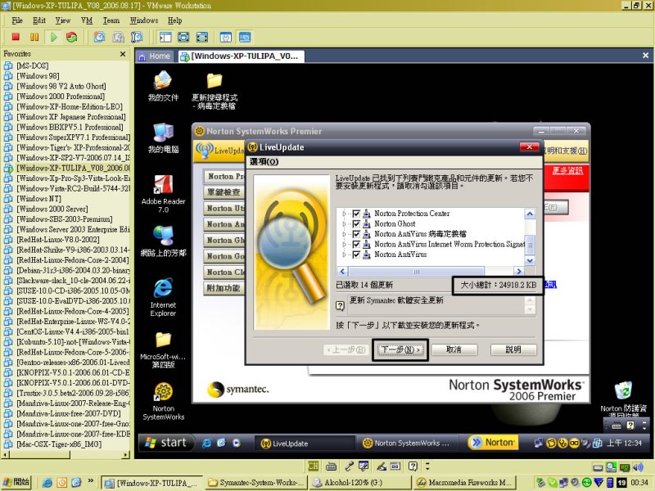Click the red Power Off toolbar icon
Image resolution: width=655 pixels, height=491 pixels.
[16, 37]
